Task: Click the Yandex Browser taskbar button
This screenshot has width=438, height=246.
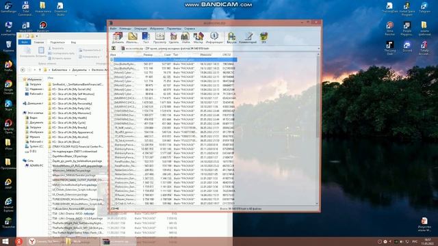Action: click(x=44, y=241)
